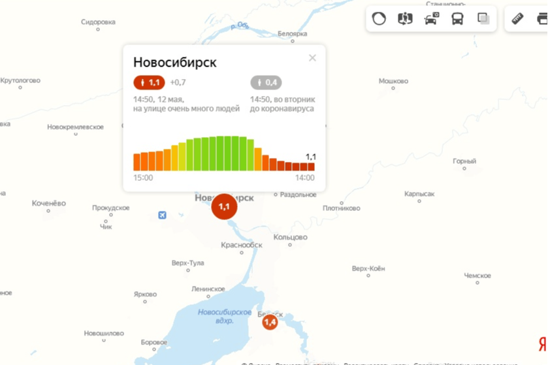Click the Раздольное map label

pos(298,195)
